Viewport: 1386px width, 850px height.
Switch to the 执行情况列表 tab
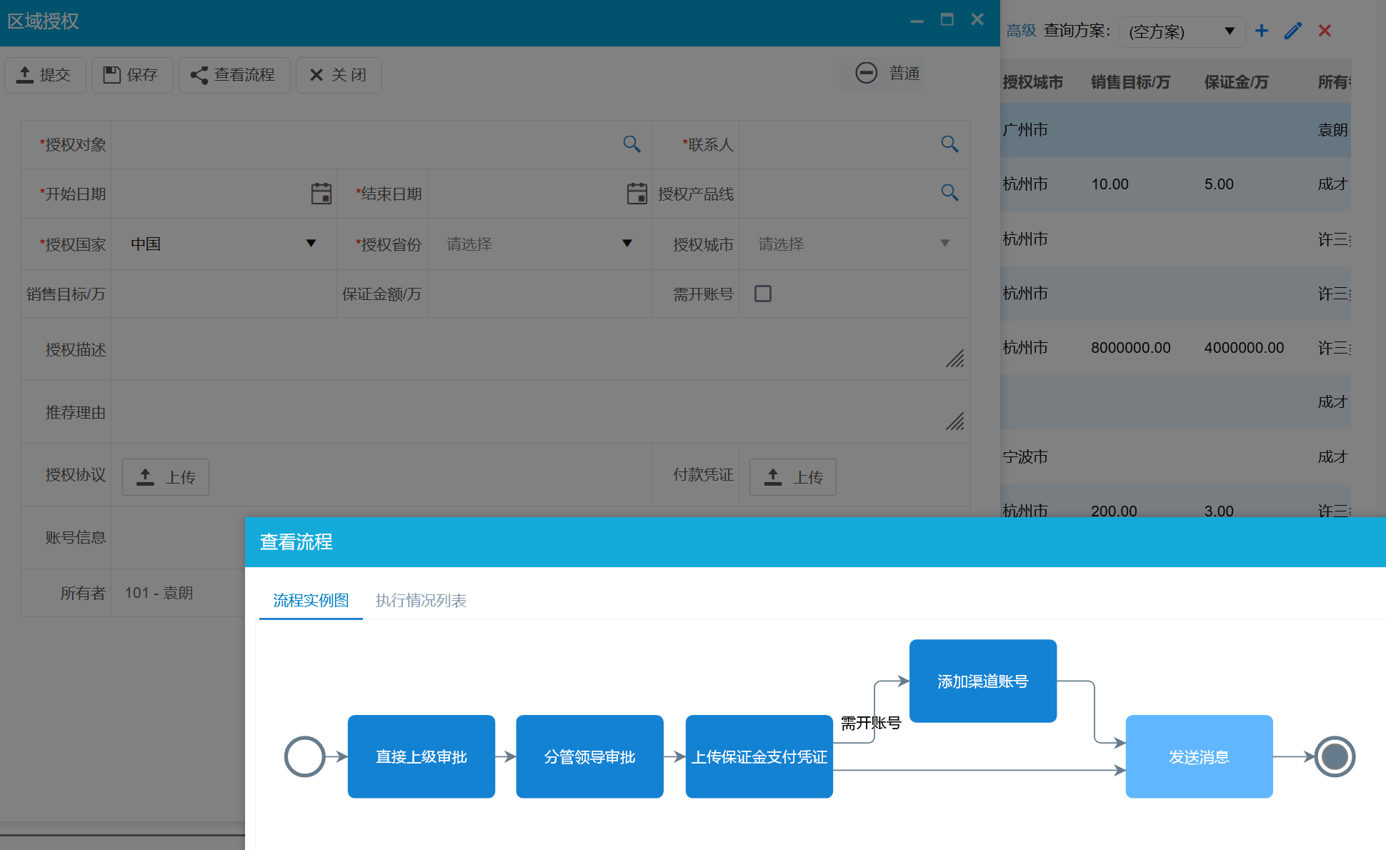click(x=421, y=601)
